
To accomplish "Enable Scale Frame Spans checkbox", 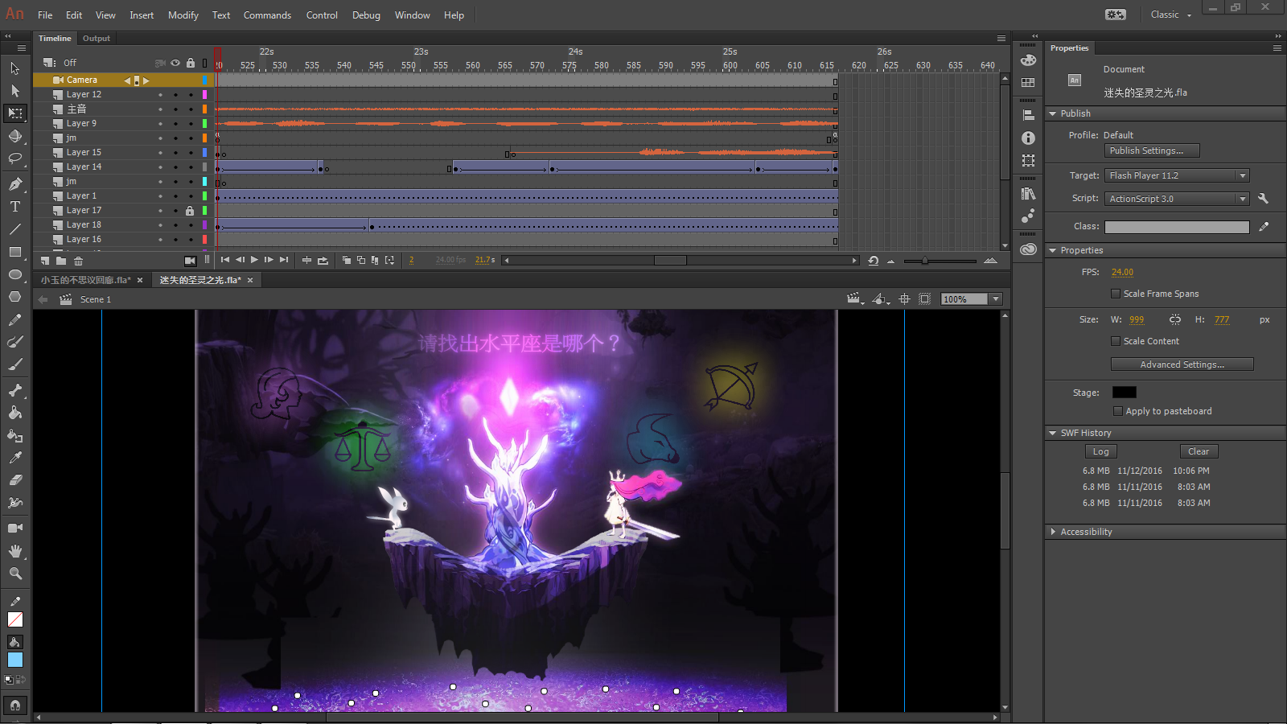I will coord(1116,294).
